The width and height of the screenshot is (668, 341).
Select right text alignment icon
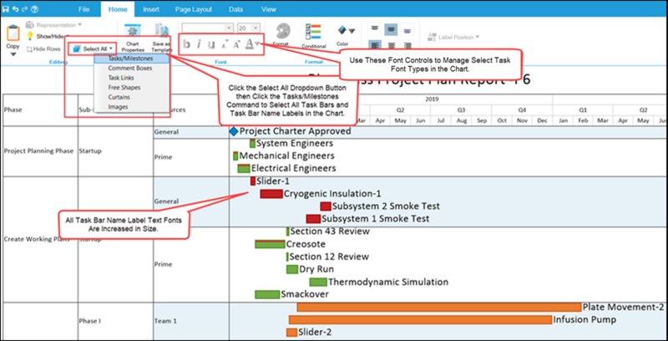[x=407, y=45]
